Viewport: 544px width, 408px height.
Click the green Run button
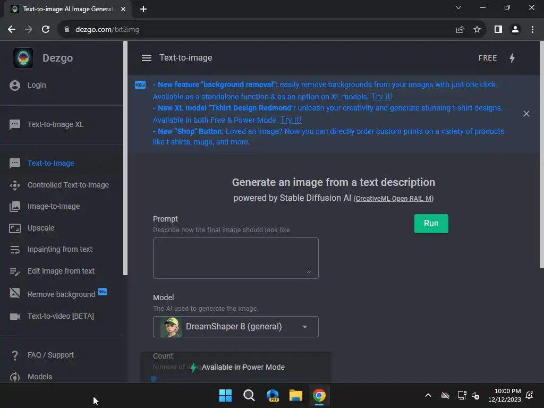coord(431,224)
